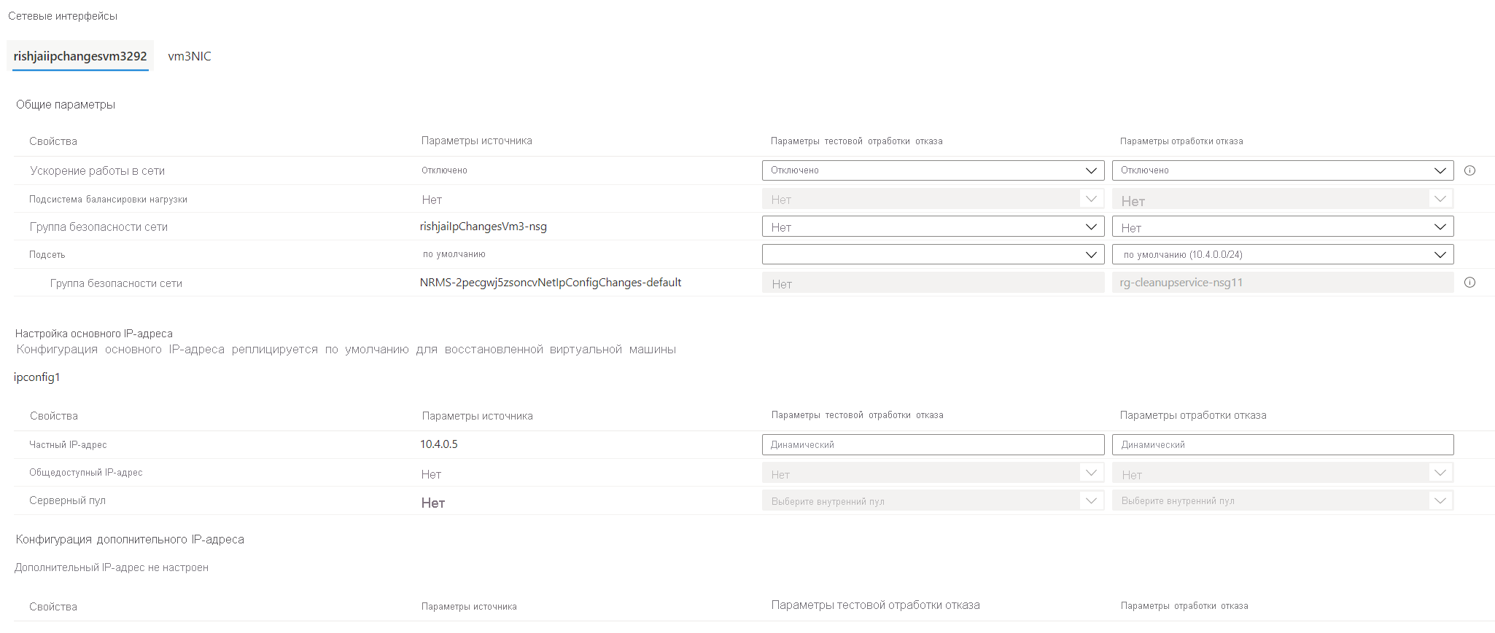
Task: Expand test failover network security group dropdown
Action: (x=933, y=227)
